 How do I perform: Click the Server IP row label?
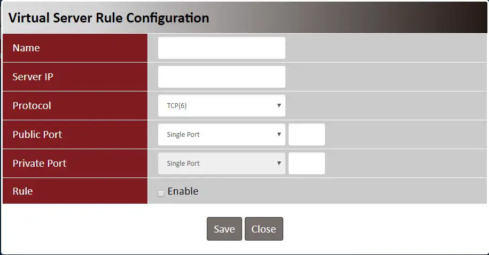(33, 77)
